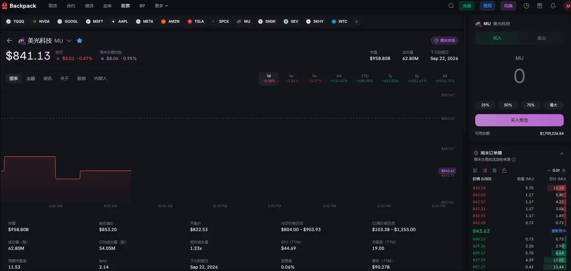The width and height of the screenshot is (571, 271).
Task: Click the 买入预览 button
Action: tap(519, 120)
